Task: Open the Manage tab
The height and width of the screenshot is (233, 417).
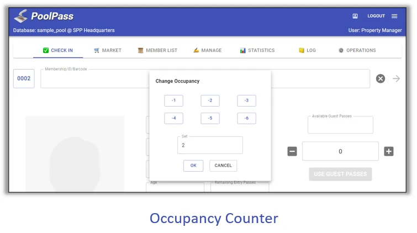Action: pos(208,50)
